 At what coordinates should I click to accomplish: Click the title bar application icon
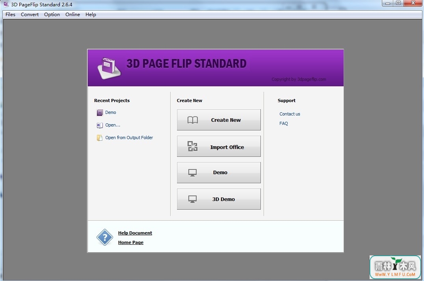6,4
